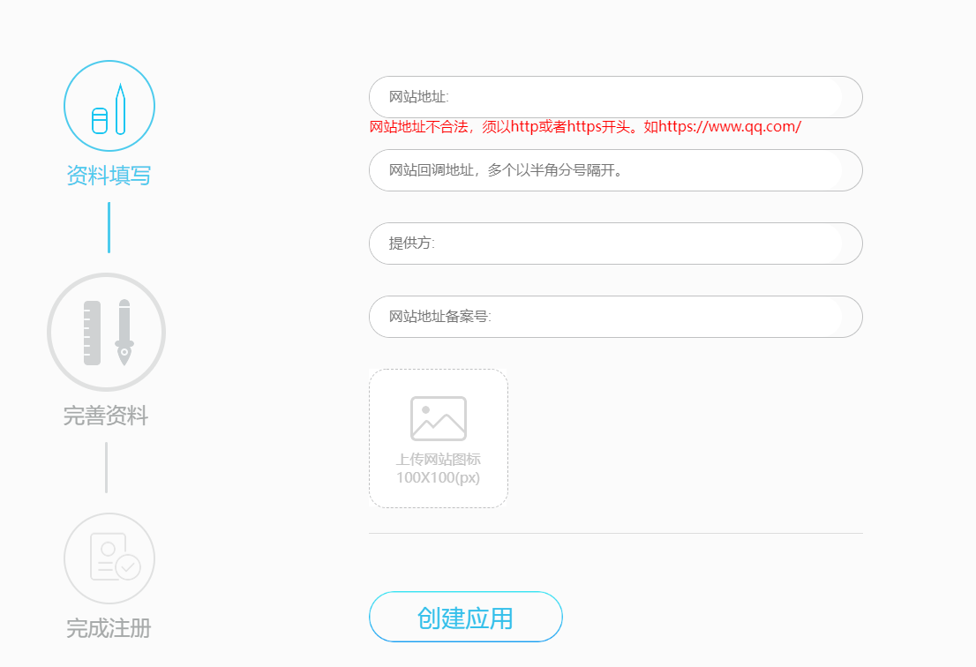Select the 资料填写 step label

[109, 176]
